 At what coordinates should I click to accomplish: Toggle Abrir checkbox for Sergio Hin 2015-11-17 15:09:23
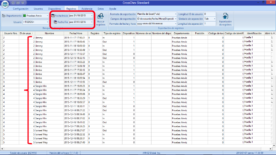pos(272,86)
